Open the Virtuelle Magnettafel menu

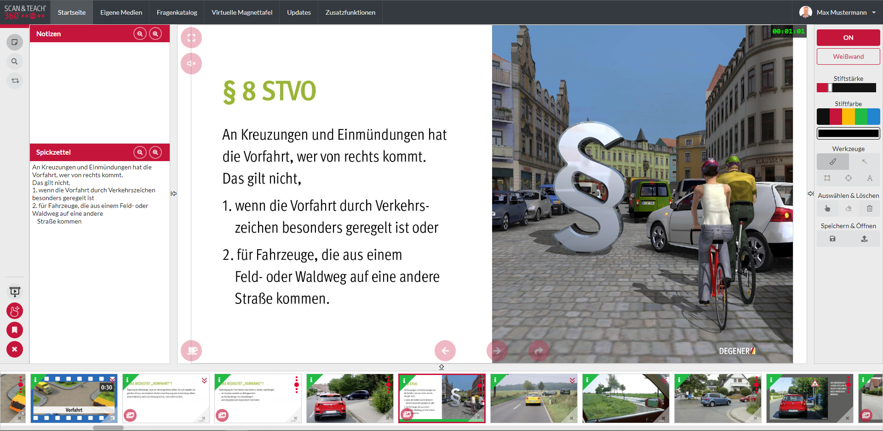coord(242,12)
